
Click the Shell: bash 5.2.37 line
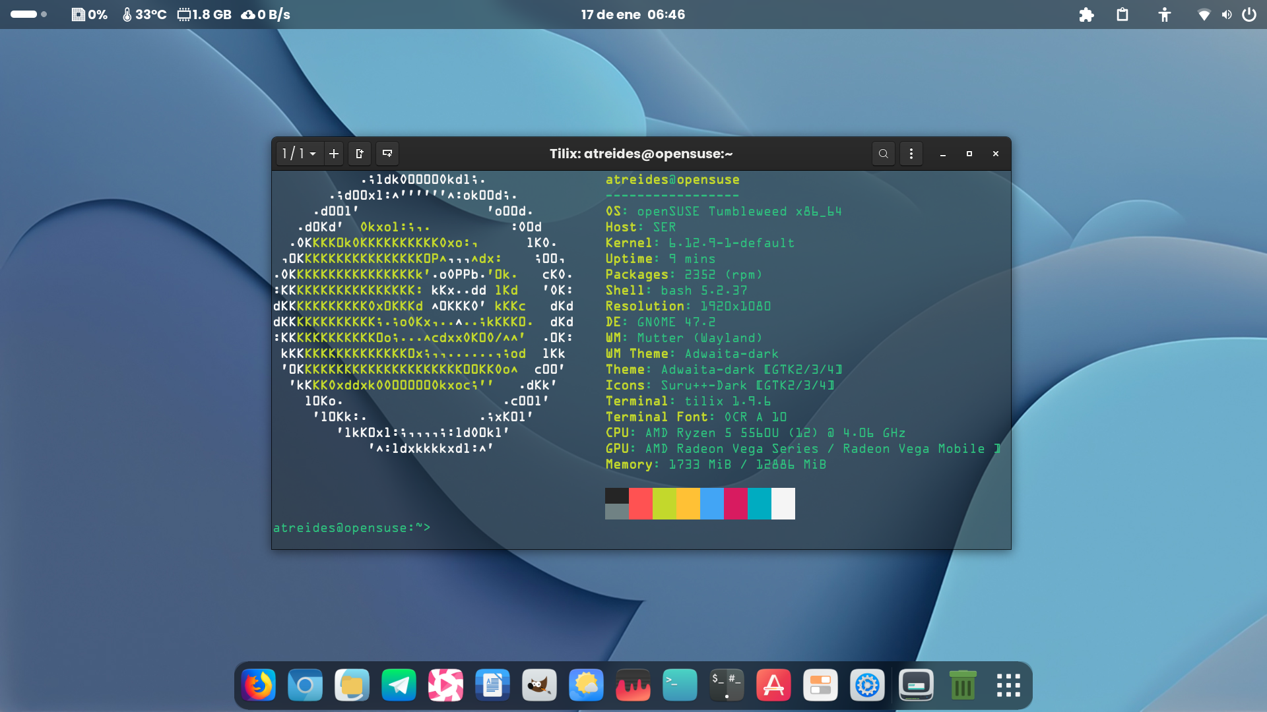click(x=676, y=291)
